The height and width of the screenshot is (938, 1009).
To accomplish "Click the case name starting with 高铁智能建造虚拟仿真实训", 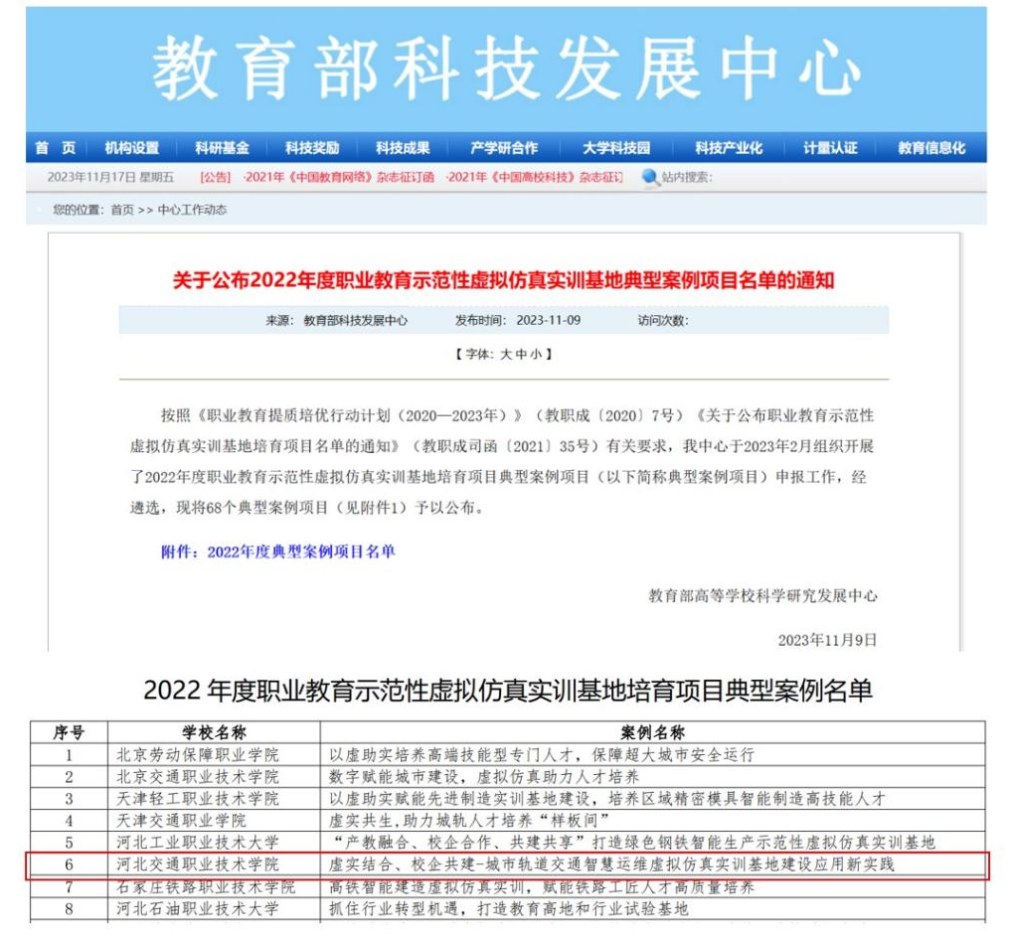I will click(542, 887).
